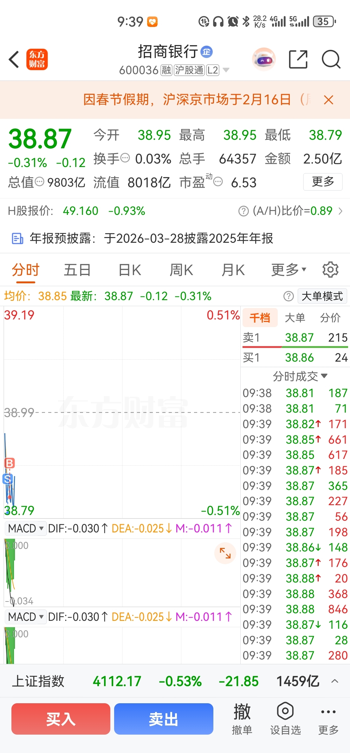The image size is (350, 753).
Task: Switch to the 日K tab
Action: point(130,270)
